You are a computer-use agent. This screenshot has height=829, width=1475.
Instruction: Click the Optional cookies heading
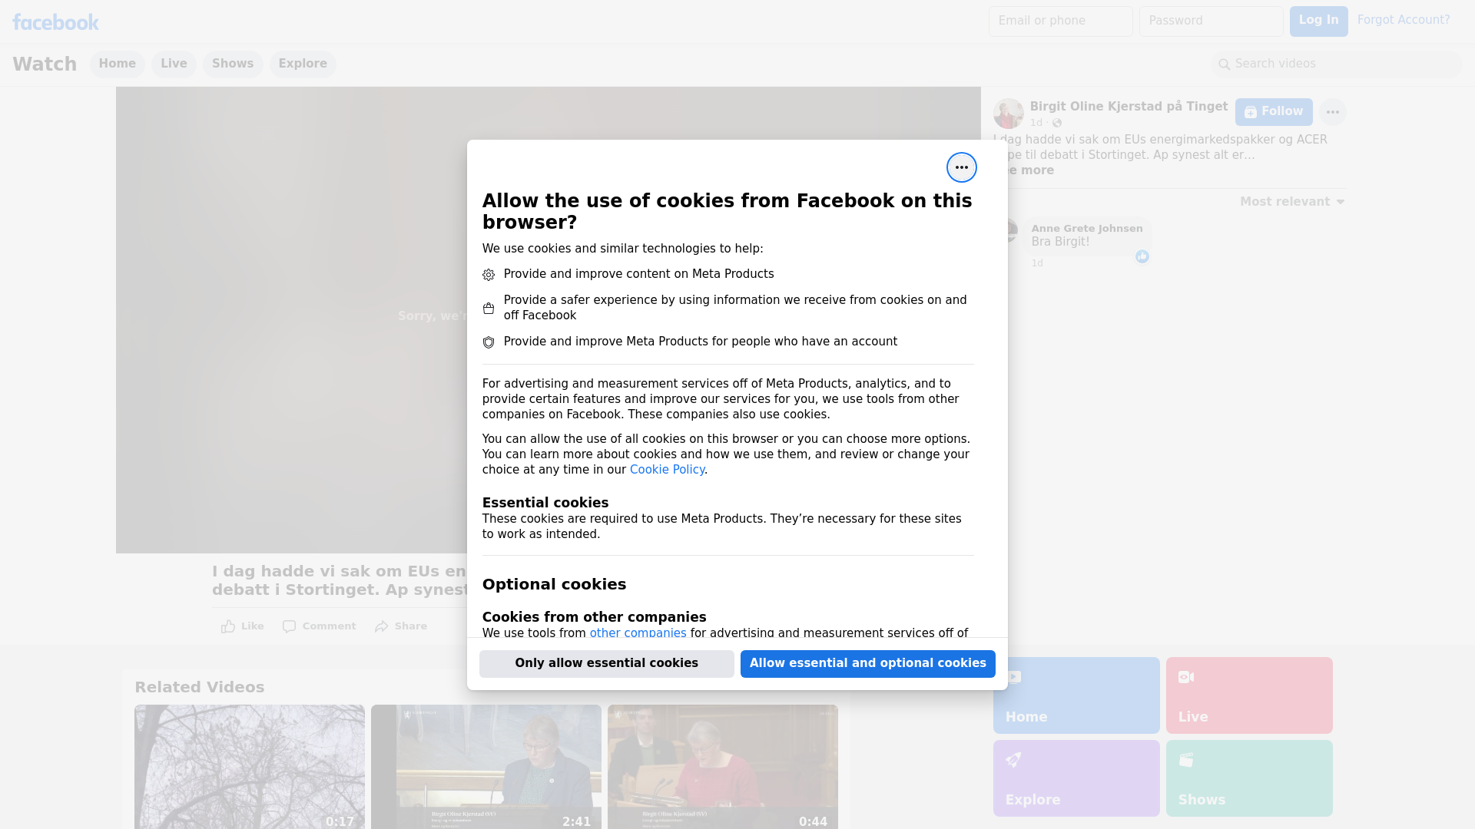(x=554, y=585)
